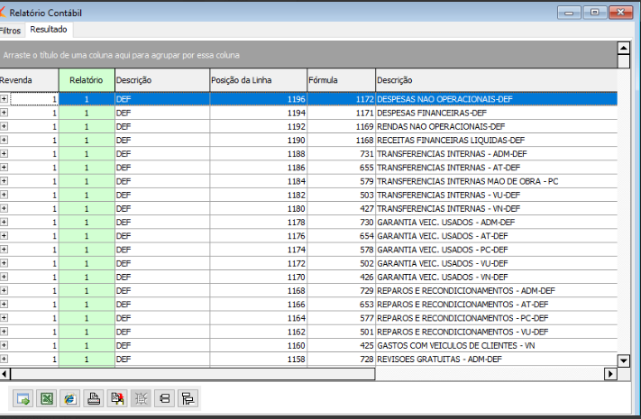Click the vertical scrollbar down arrow
This screenshot has height=419, width=641.
point(624,361)
